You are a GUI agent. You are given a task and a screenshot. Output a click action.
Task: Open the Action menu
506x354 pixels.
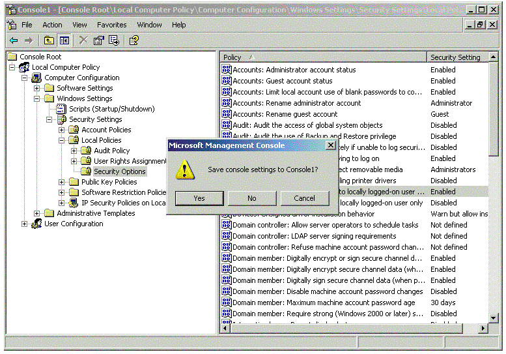click(52, 25)
